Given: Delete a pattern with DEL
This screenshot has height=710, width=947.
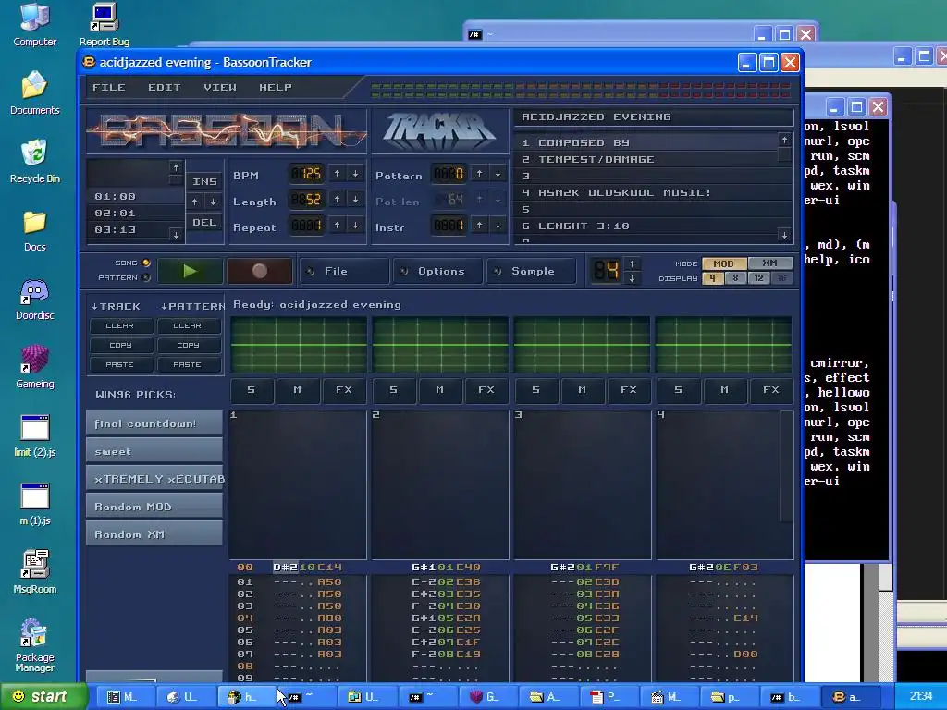Looking at the screenshot, I should (x=204, y=222).
